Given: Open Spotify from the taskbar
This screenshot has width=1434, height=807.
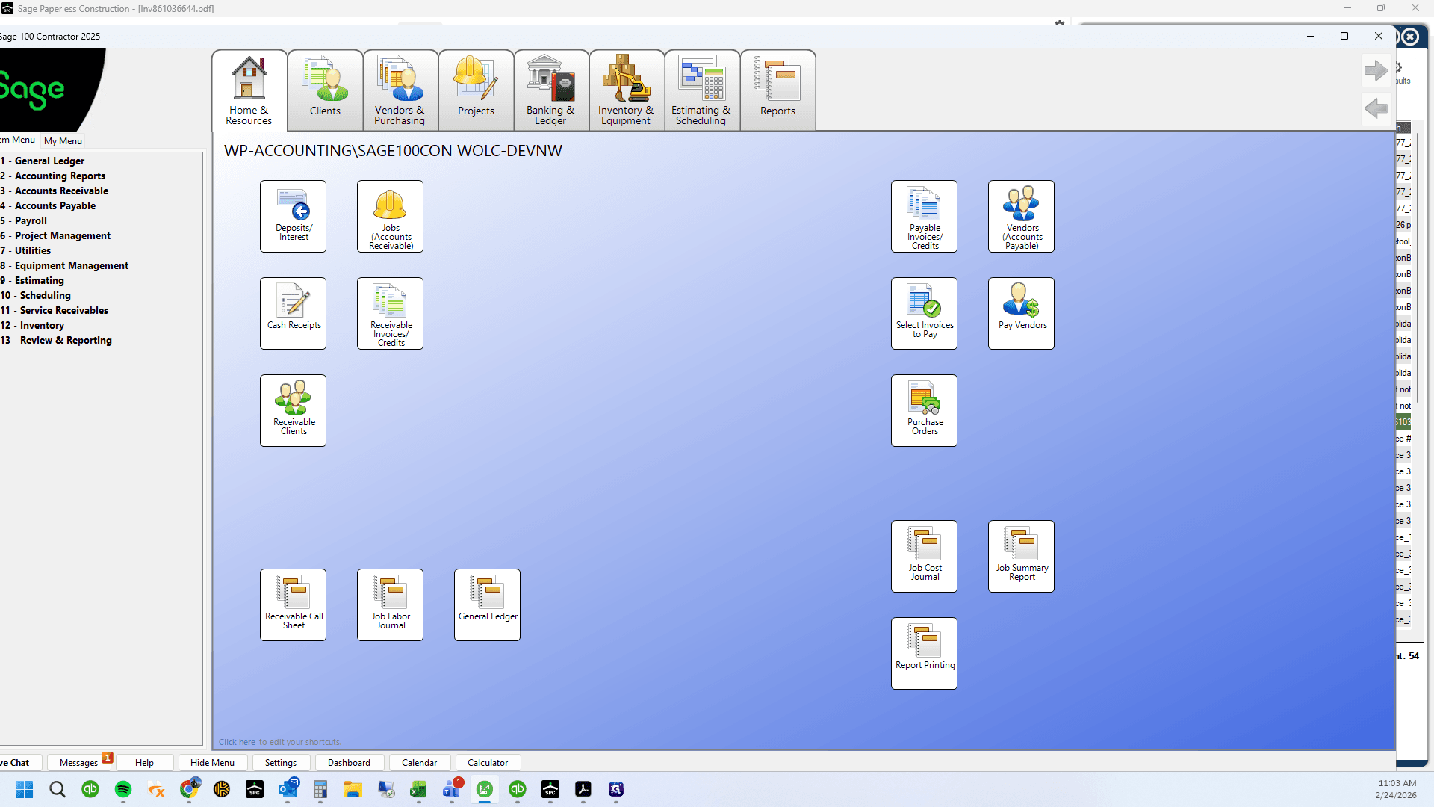Looking at the screenshot, I should (123, 789).
